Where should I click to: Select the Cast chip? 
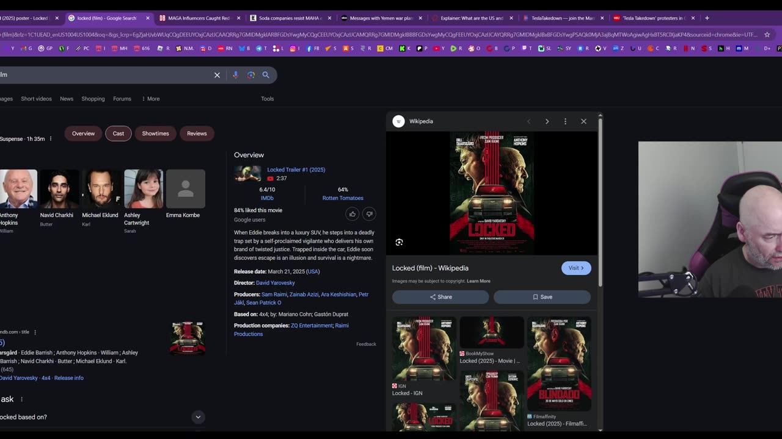[x=119, y=134]
